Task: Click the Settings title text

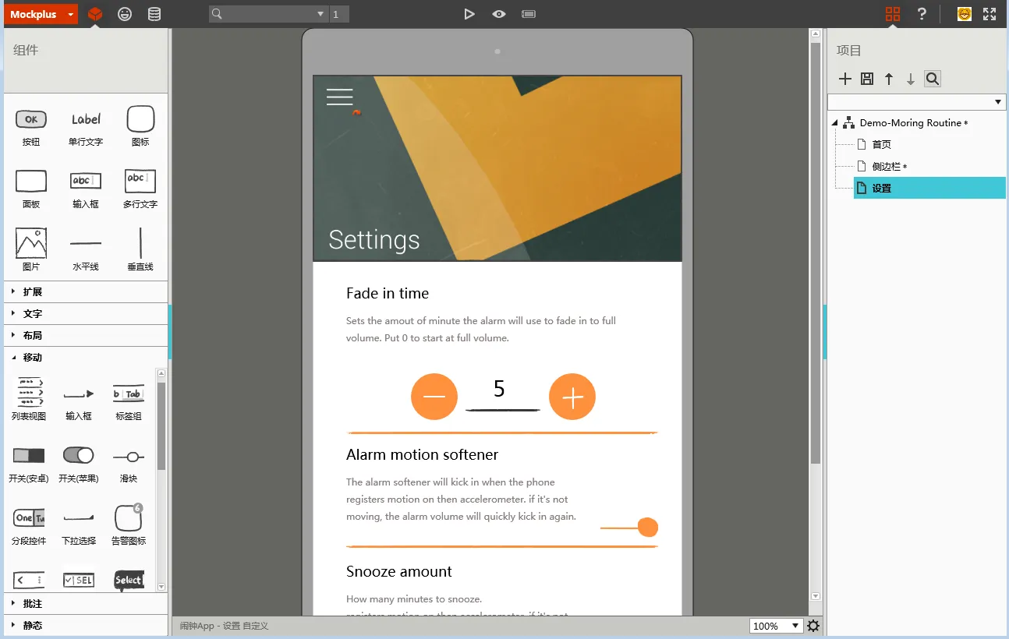Action: pyautogui.click(x=374, y=239)
